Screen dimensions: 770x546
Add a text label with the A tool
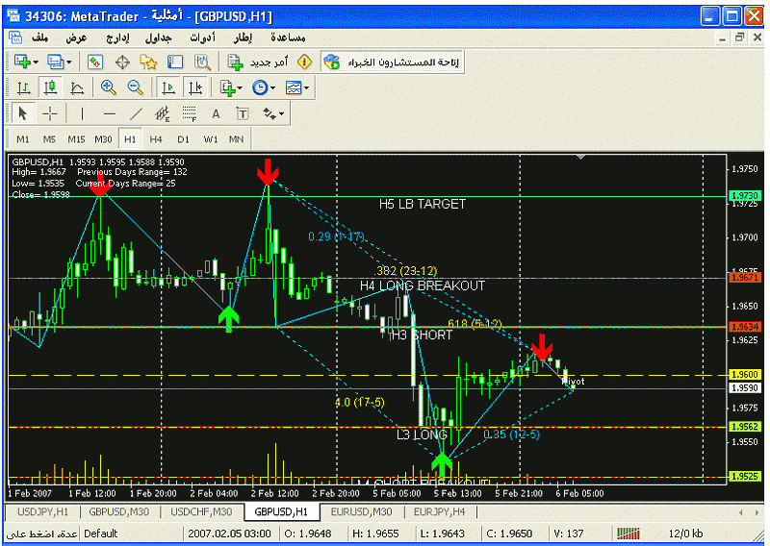[x=216, y=113]
